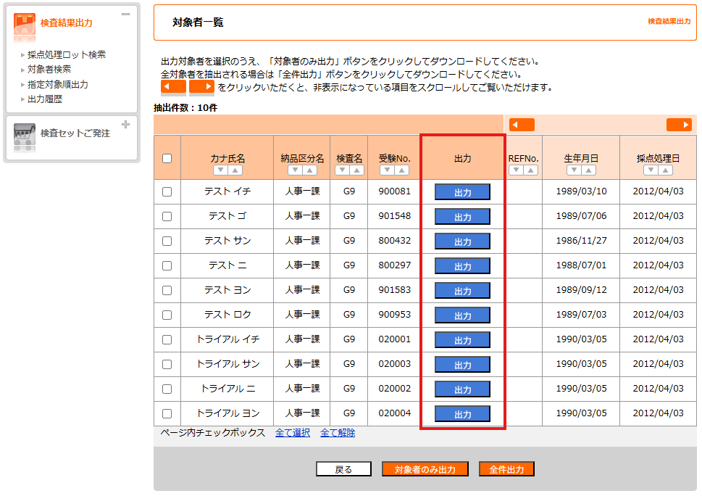This screenshot has width=702, height=496.
Task: Collapse the 検査結果出力 sidebar panel
Action: (126, 15)
